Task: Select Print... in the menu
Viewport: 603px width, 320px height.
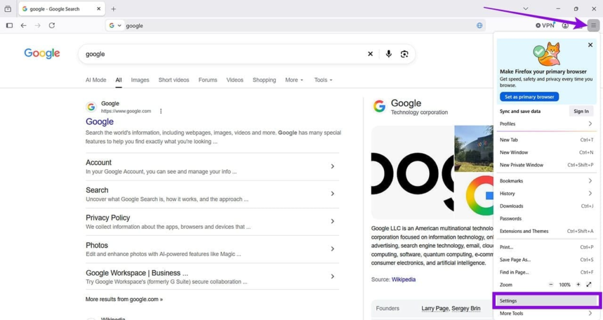Action: [x=546, y=247]
